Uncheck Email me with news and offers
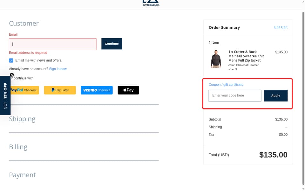 click(x=11, y=60)
